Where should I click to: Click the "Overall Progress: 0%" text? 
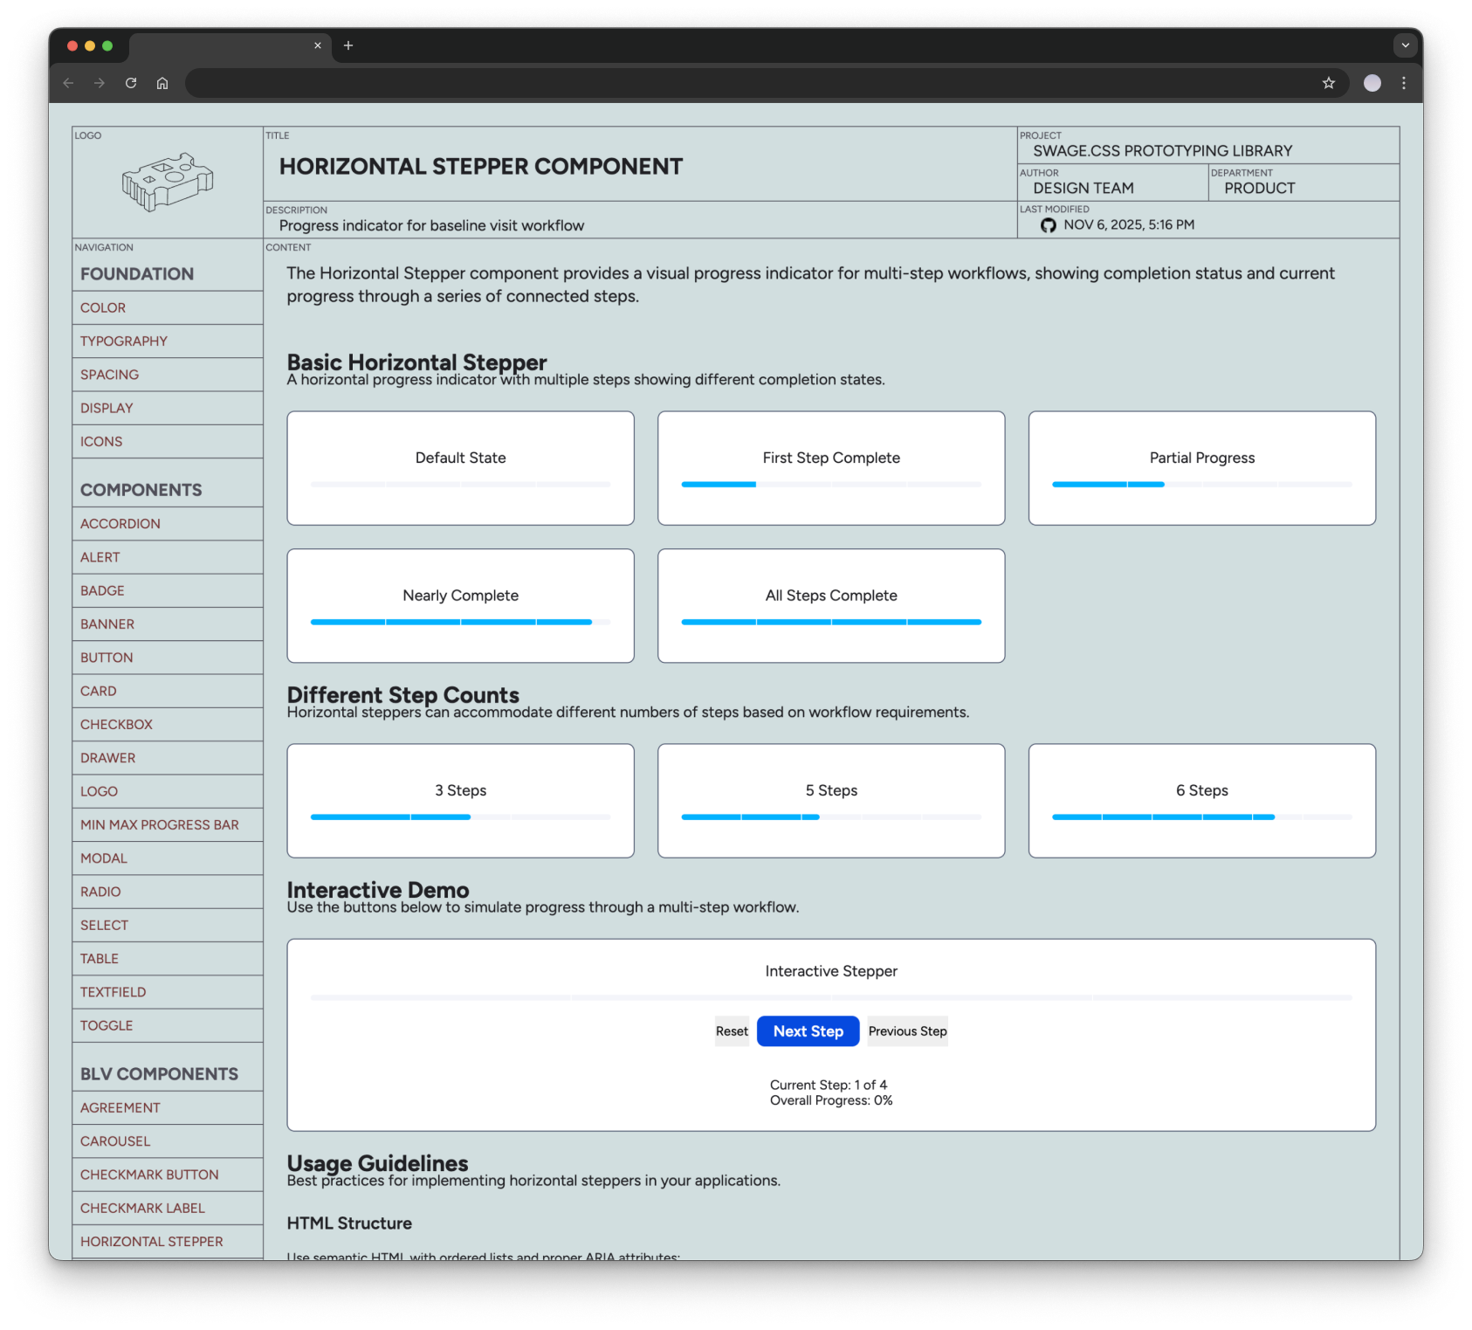point(831,1100)
